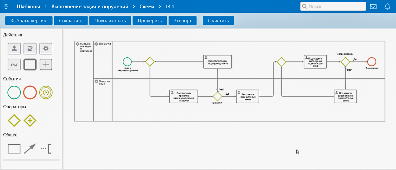Click the Экспорт button
396x170 pixels.
pyautogui.click(x=183, y=21)
